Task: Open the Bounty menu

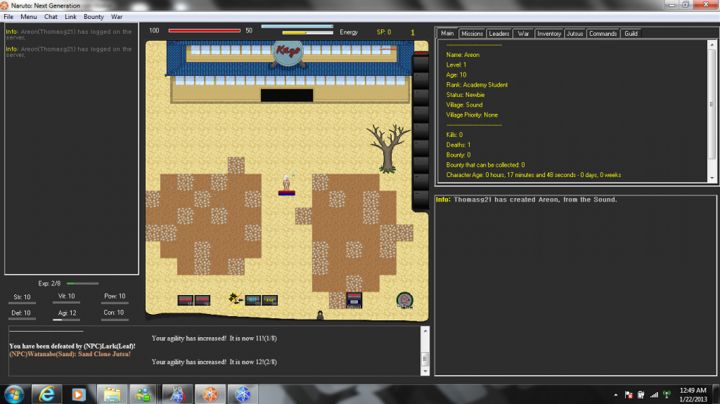Action: (94, 17)
